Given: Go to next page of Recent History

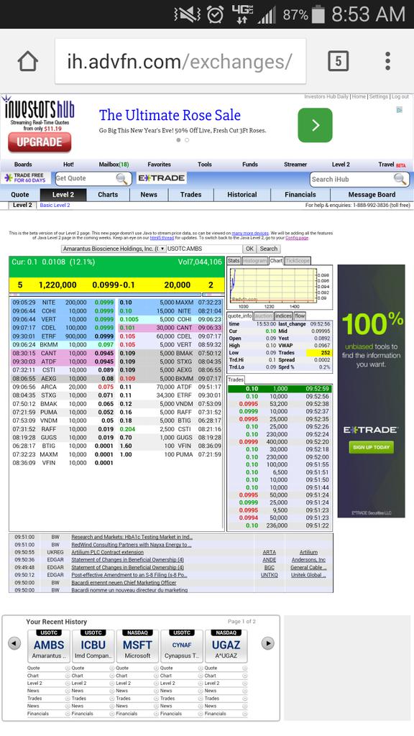Looking at the screenshot, I should click(267, 643).
